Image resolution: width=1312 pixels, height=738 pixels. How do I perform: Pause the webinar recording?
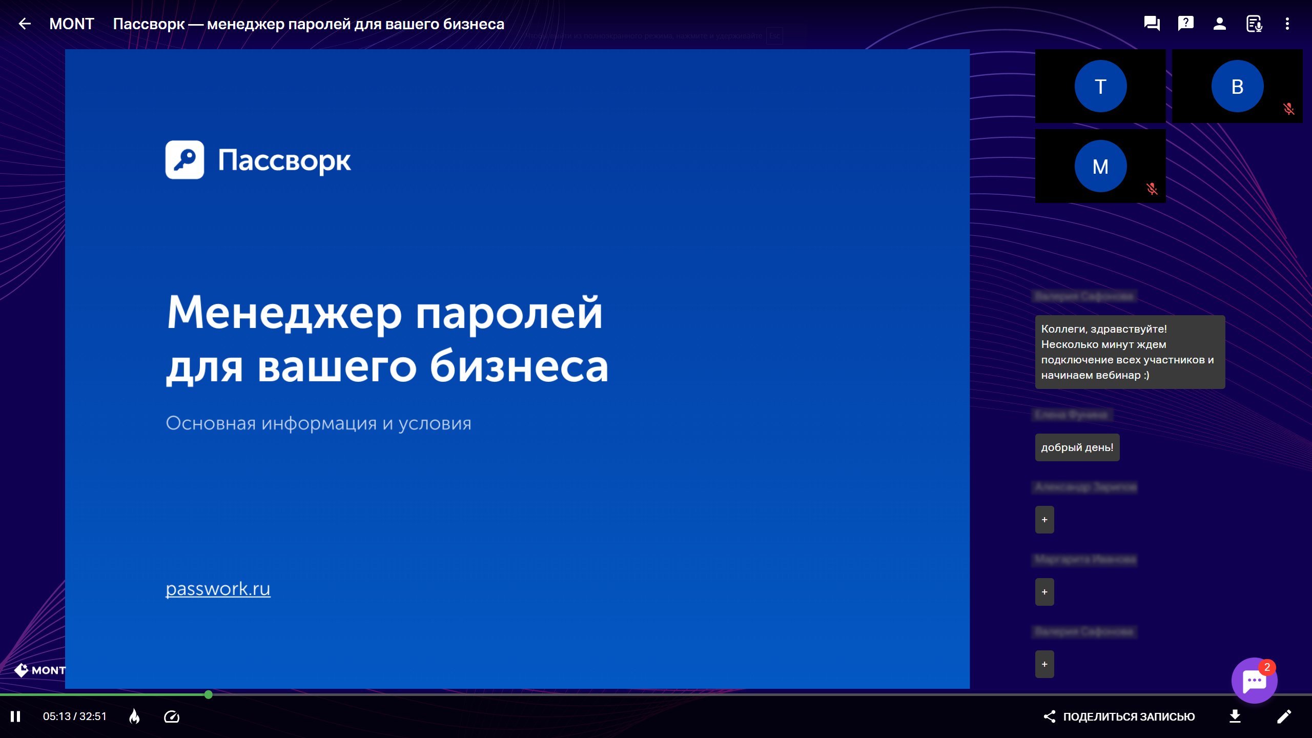tap(15, 716)
